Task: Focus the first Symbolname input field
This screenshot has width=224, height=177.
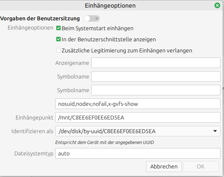Action: coord(156,77)
